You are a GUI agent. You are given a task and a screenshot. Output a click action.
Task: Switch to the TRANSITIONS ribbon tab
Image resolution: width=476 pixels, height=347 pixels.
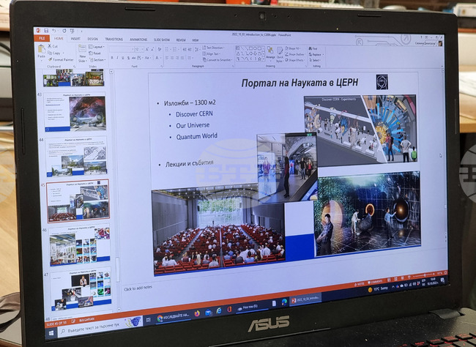114,39
